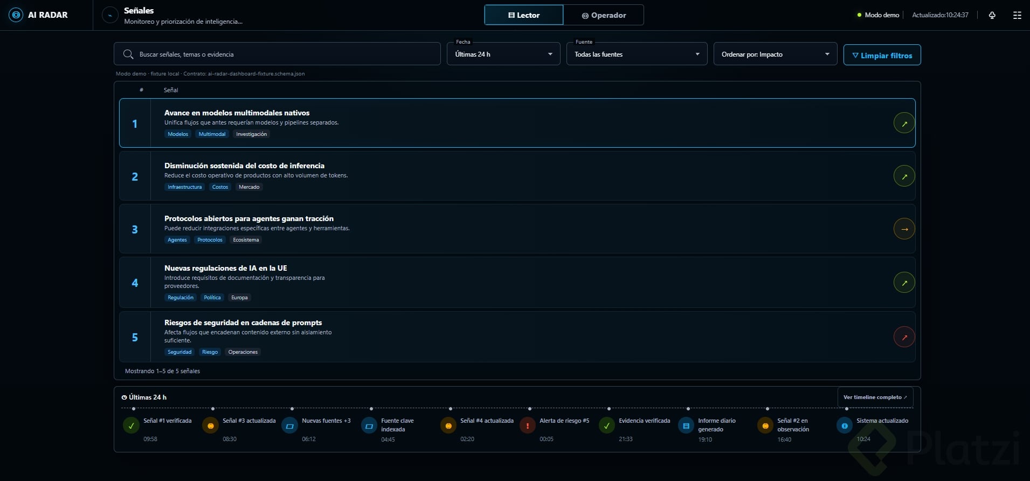Click the check icon for Señal #1 verificada

click(x=131, y=425)
